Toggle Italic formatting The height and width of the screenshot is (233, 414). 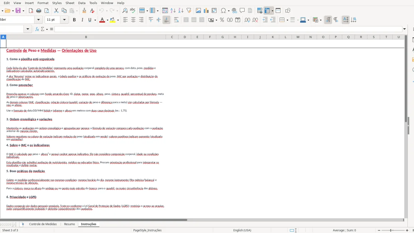point(82,20)
